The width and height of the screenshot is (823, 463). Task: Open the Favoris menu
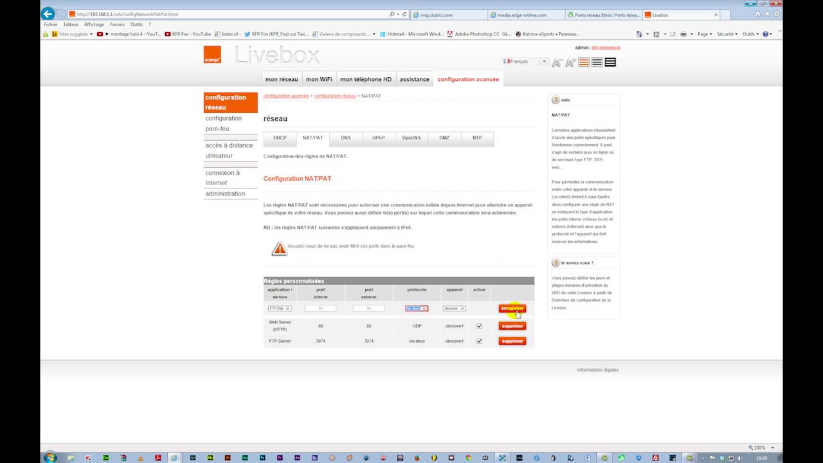pyautogui.click(x=117, y=24)
